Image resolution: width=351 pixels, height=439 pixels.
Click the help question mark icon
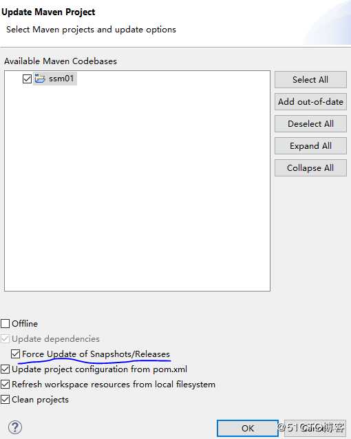15,427
